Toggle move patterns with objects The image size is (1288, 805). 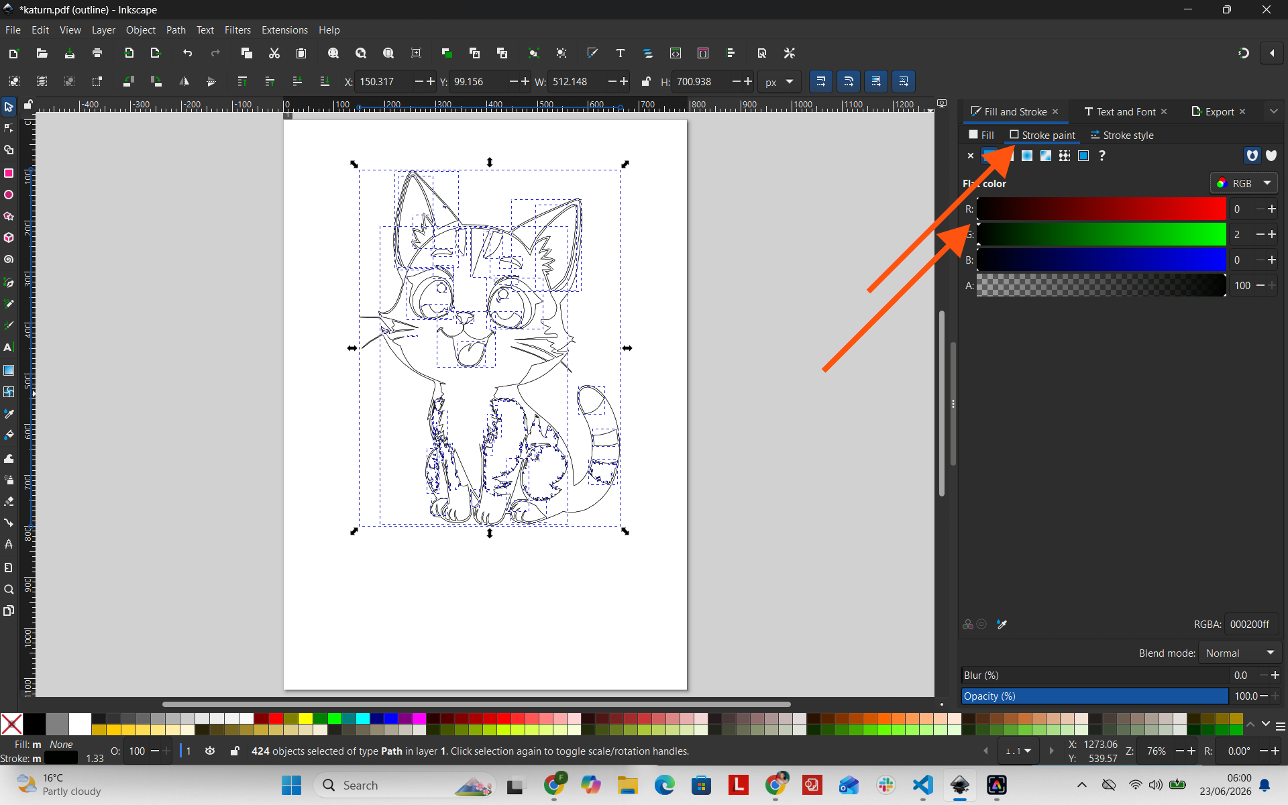coord(903,81)
